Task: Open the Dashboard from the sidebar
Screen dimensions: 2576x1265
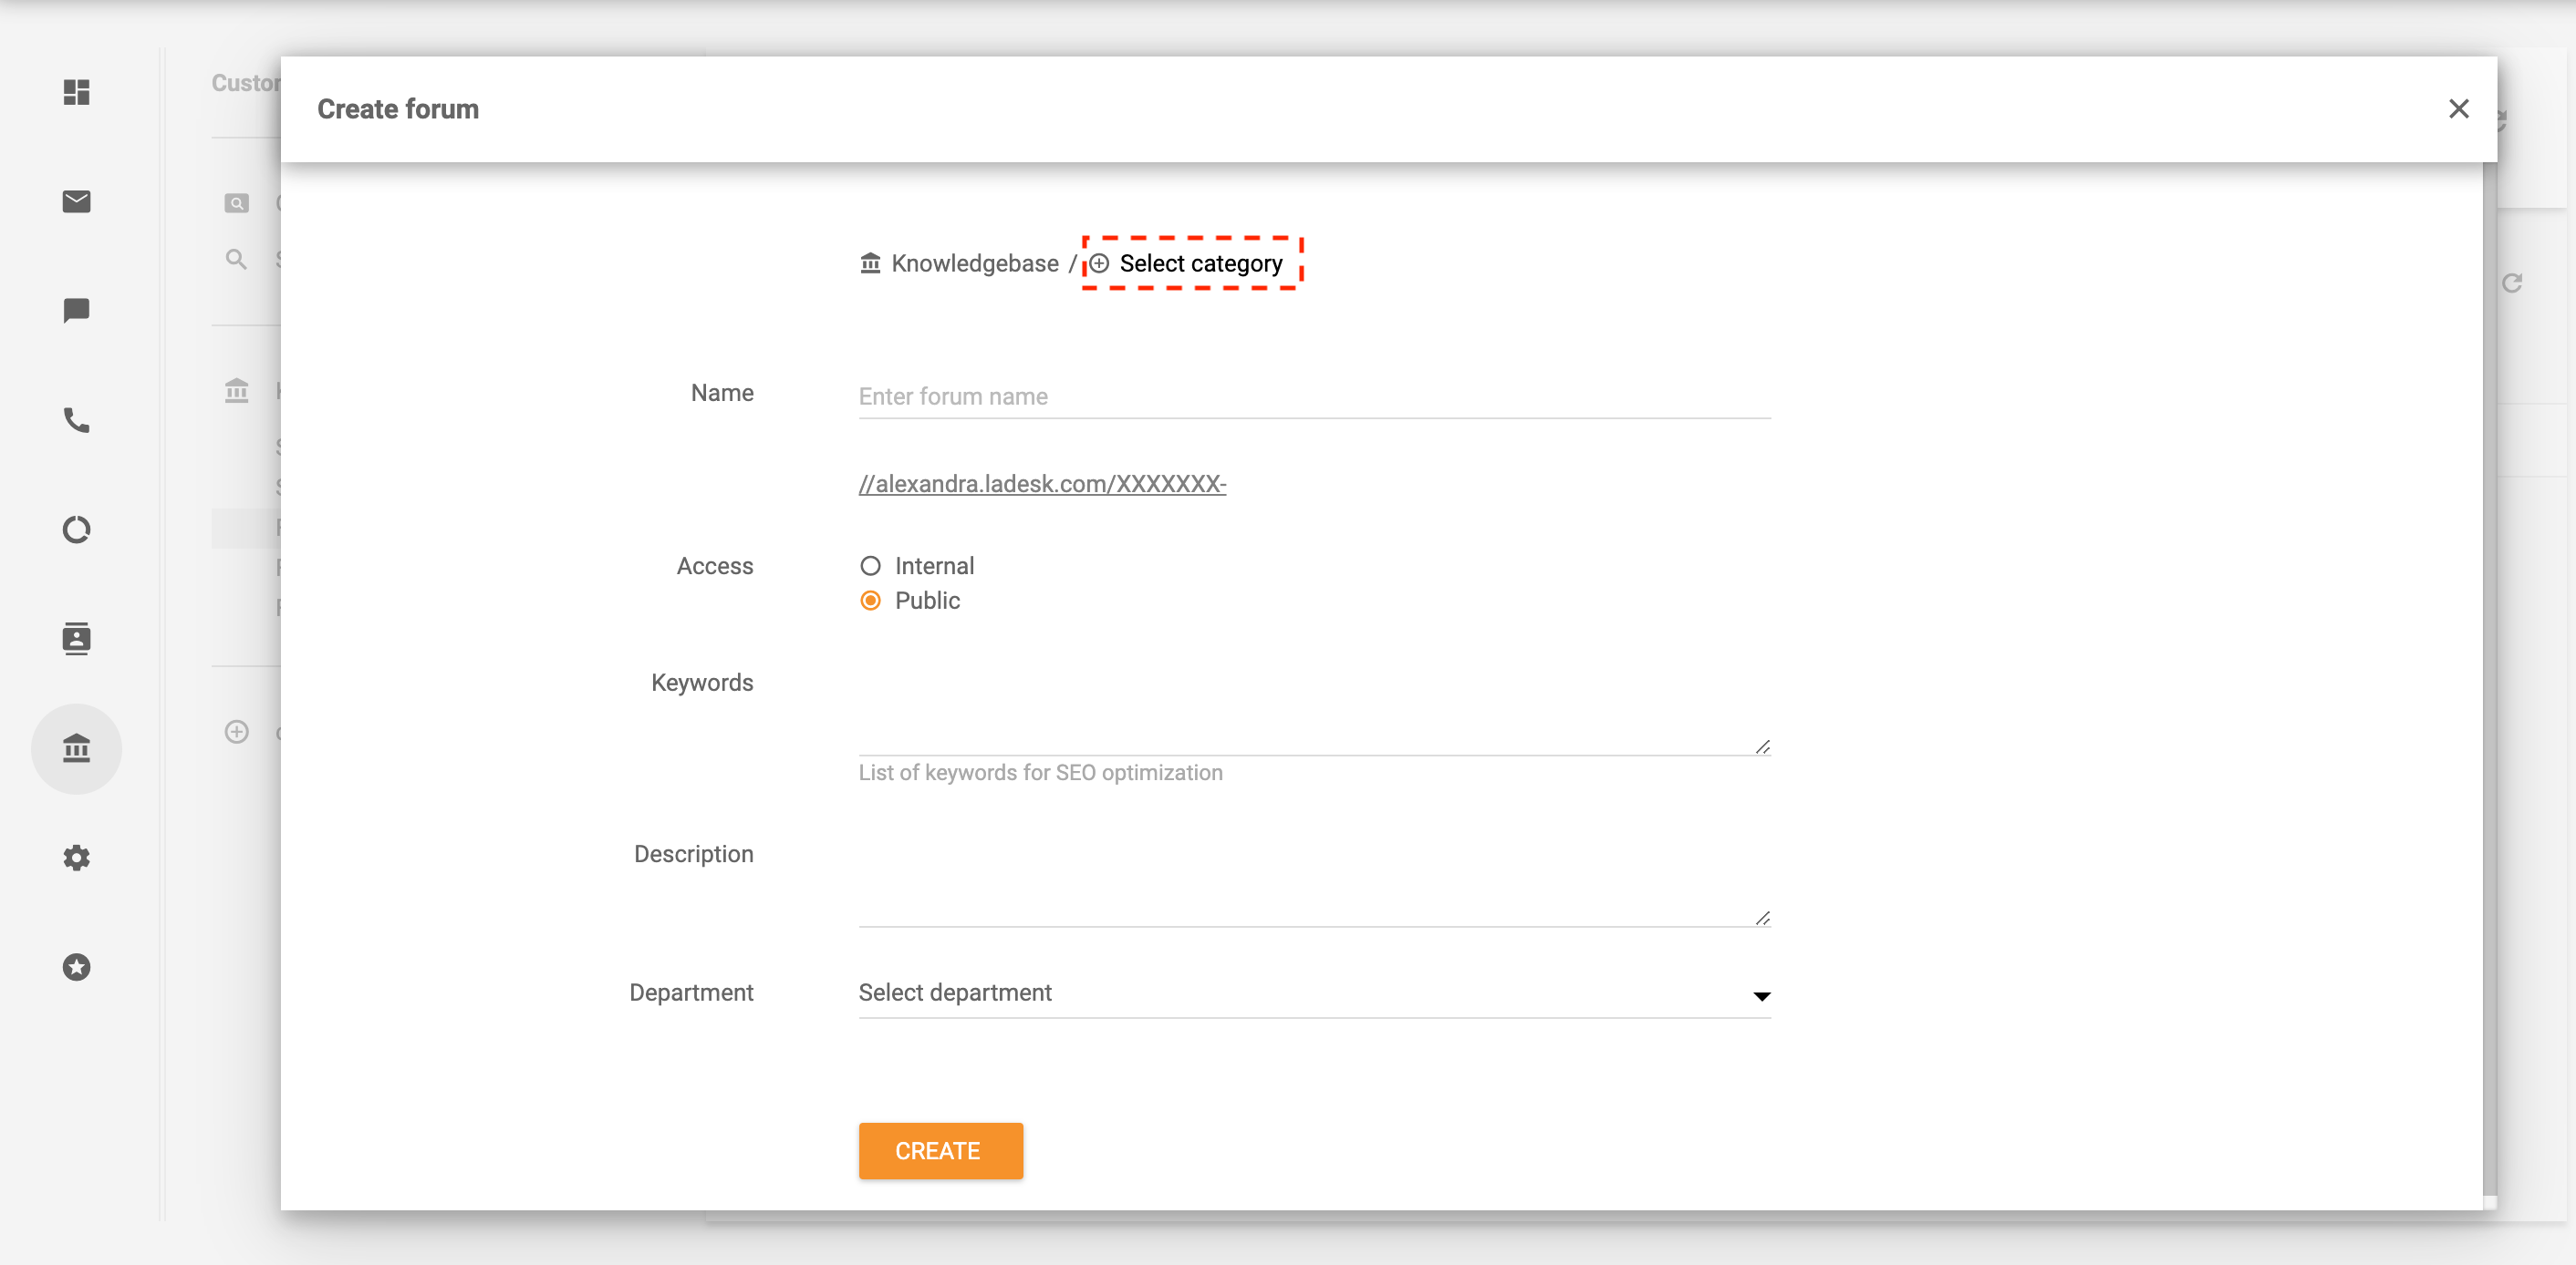Action: [76, 93]
